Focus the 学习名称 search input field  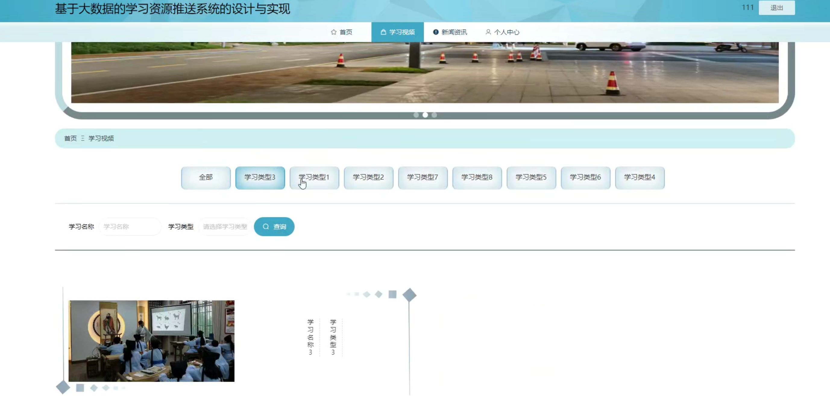click(130, 226)
